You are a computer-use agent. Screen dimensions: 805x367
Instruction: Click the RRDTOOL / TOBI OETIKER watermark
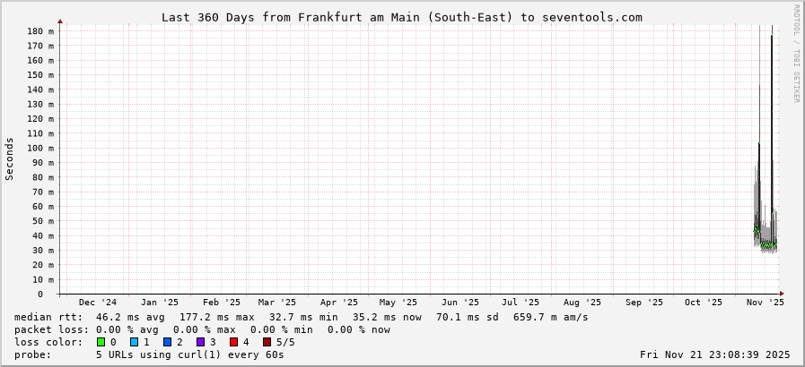click(796, 54)
